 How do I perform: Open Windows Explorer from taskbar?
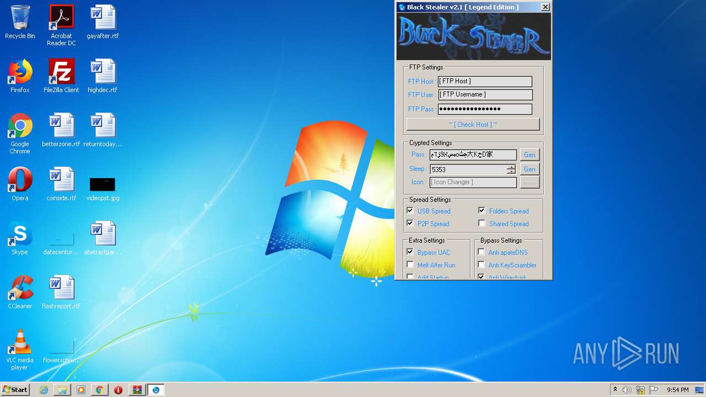(x=62, y=390)
